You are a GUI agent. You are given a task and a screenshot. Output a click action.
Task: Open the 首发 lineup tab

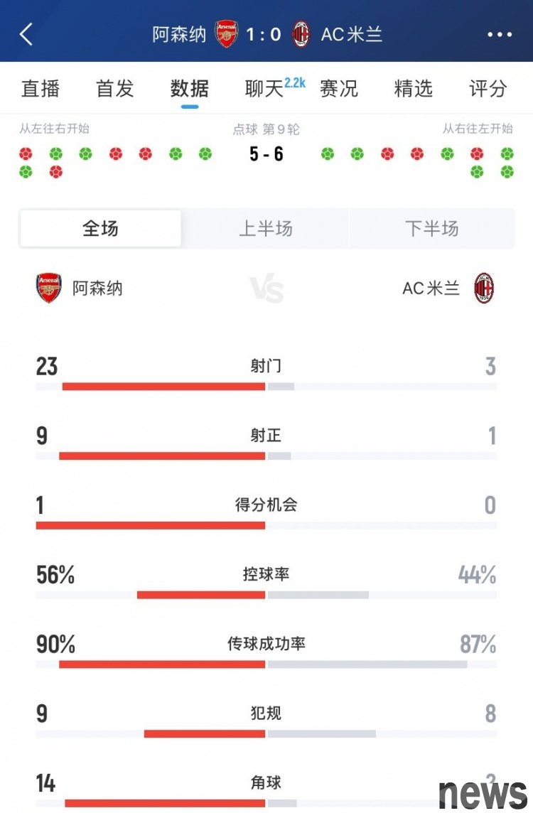tap(115, 88)
